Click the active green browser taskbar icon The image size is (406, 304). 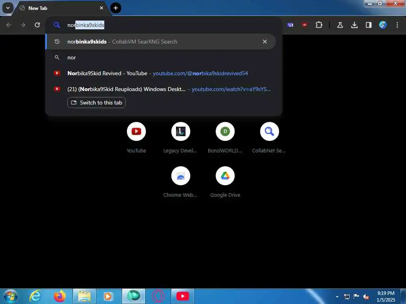134,296
